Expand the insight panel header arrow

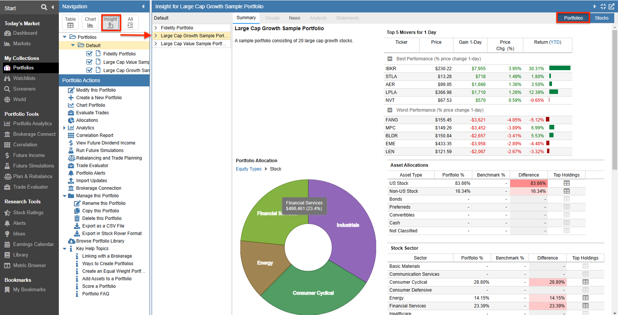click(595, 6)
